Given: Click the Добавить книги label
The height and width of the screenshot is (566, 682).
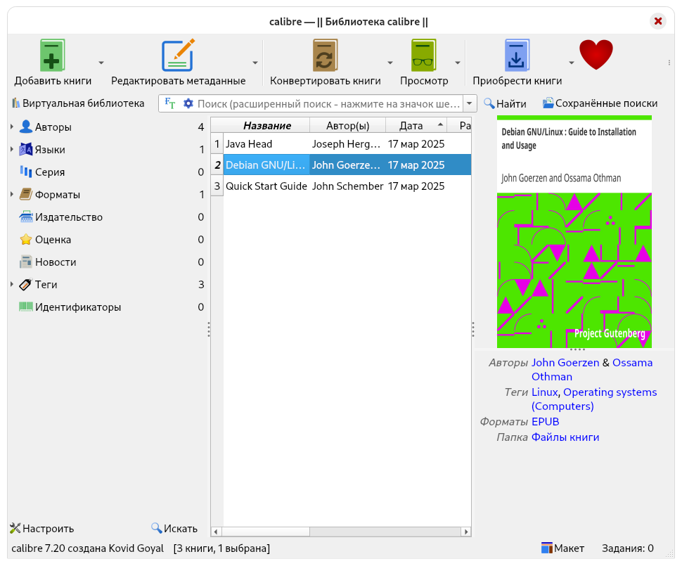Looking at the screenshot, I should 53,80.
